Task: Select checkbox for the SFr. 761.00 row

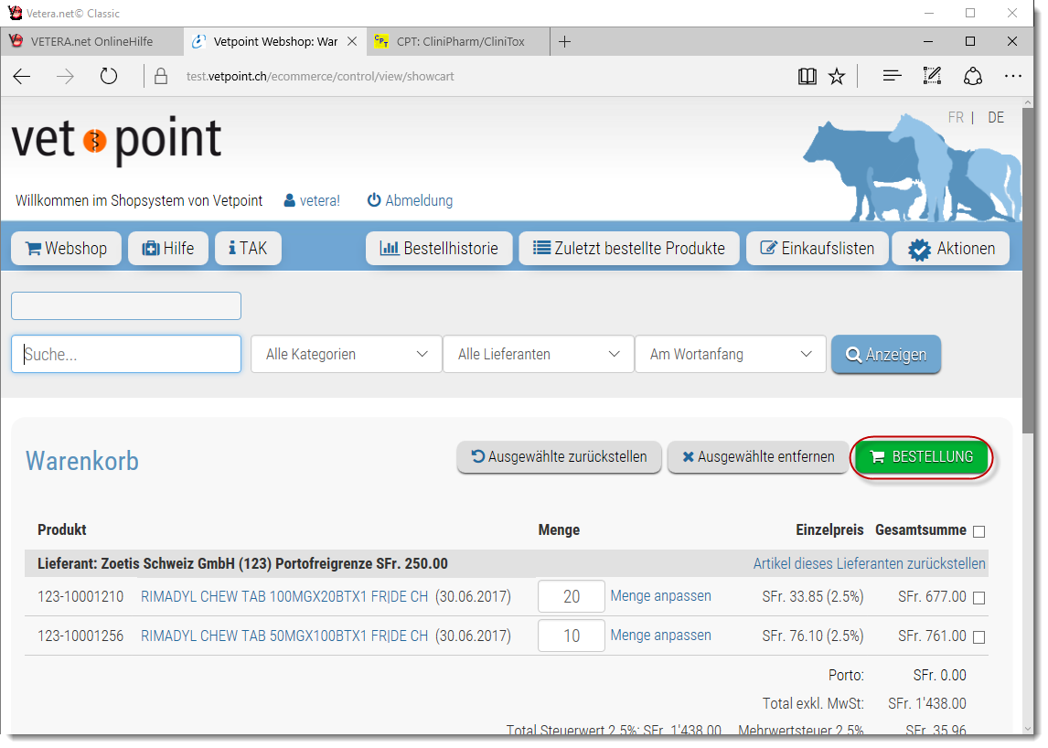Action: click(x=979, y=636)
